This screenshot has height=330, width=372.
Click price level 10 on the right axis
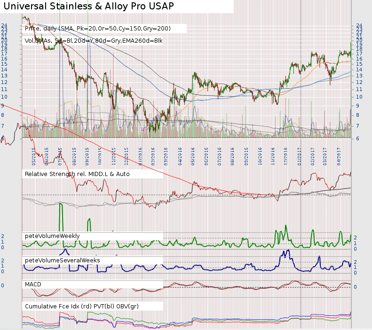359,97
